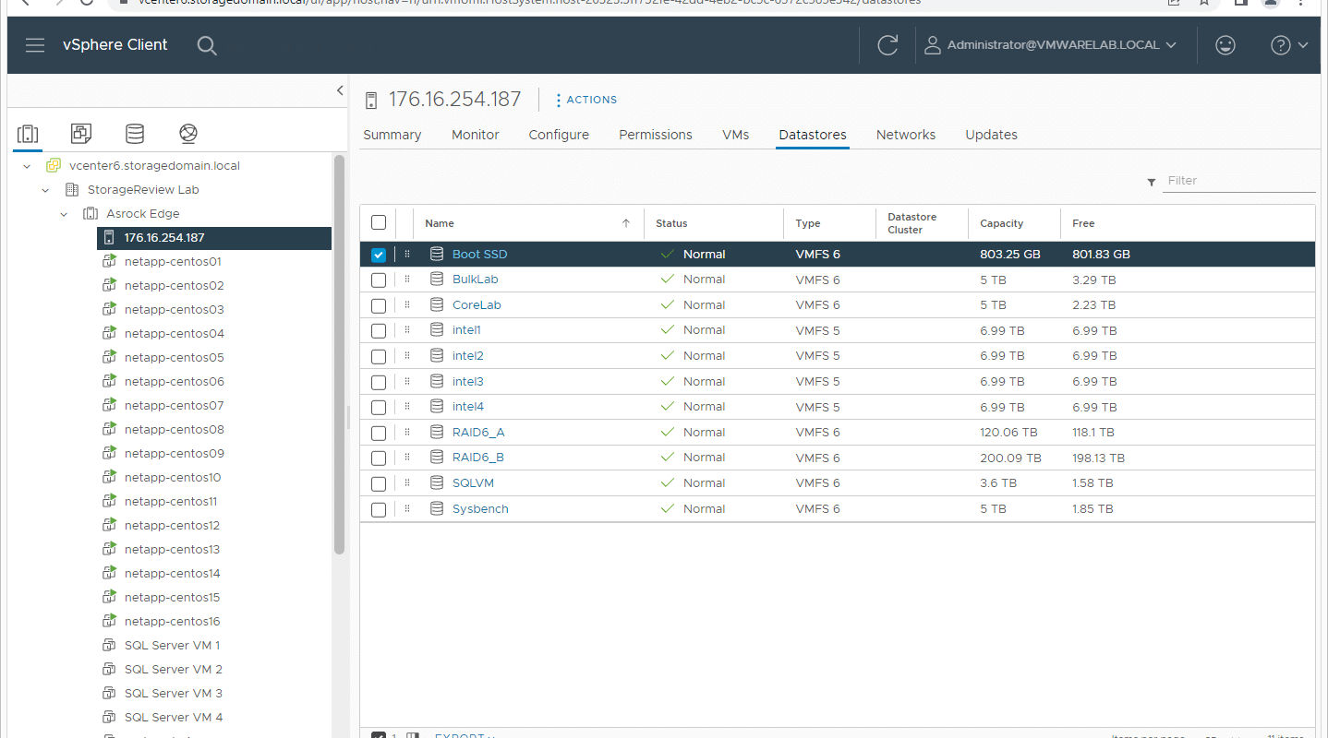Click the StorageReview Lab datacenter icon
The width and height of the screenshot is (1328, 738).
click(72, 190)
